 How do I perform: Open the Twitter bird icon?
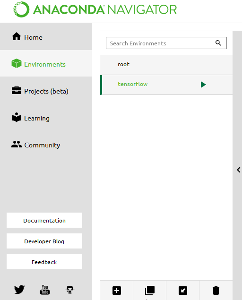[19, 290]
